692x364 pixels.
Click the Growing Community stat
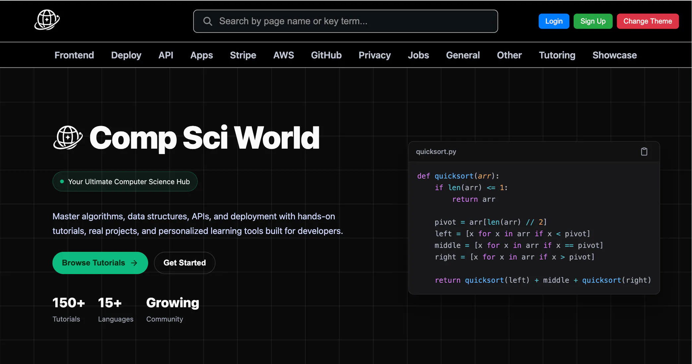[x=173, y=309]
